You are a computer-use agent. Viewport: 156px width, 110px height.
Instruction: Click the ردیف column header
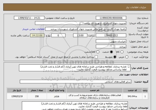click(145, 90)
